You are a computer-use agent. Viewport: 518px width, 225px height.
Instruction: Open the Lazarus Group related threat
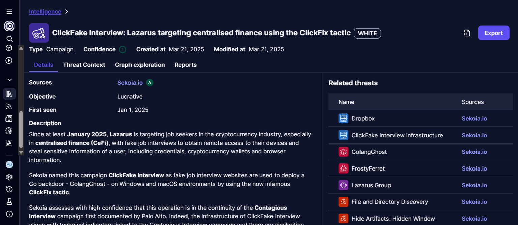pyautogui.click(x=371, y=185)
